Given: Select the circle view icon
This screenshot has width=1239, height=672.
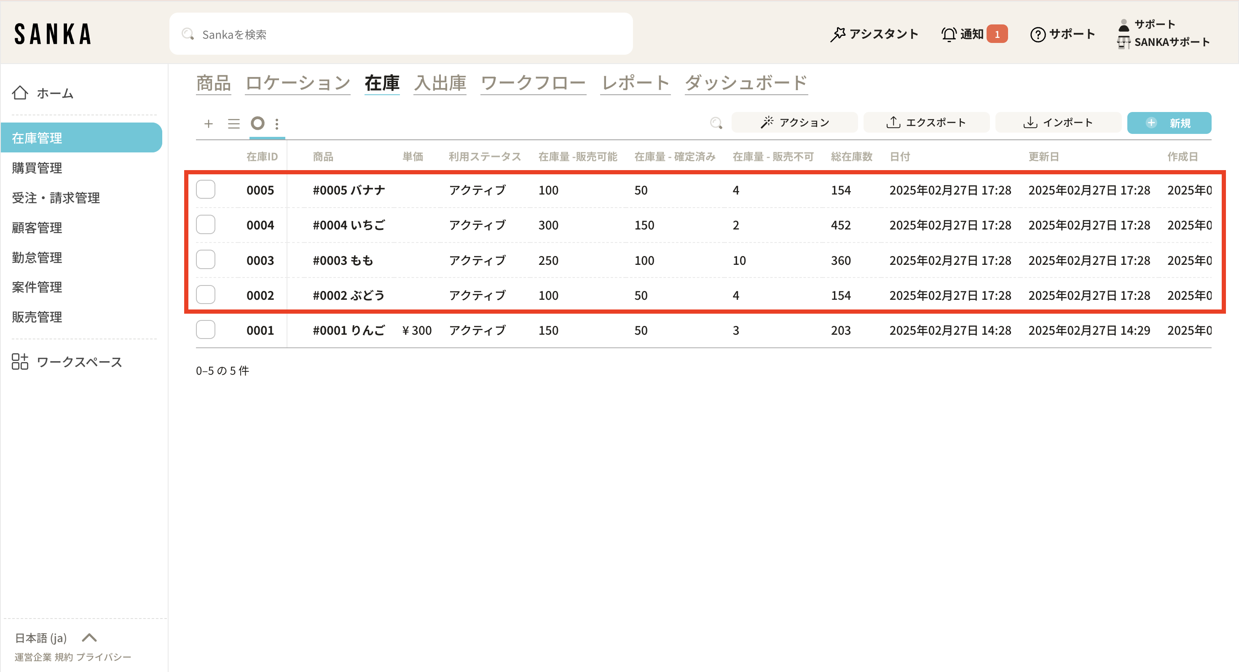Looking at the screenshot, I should 258,123.
